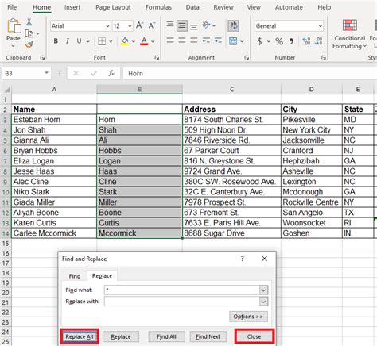Click the Insert Function fx icon
The height and width of the screenshot is (346, 377).
(x=111, y=73)
